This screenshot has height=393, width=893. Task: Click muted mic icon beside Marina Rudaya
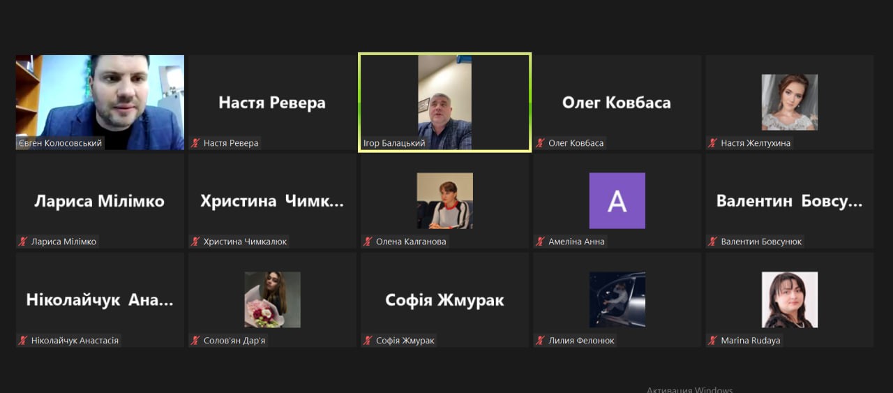[713, 341]
